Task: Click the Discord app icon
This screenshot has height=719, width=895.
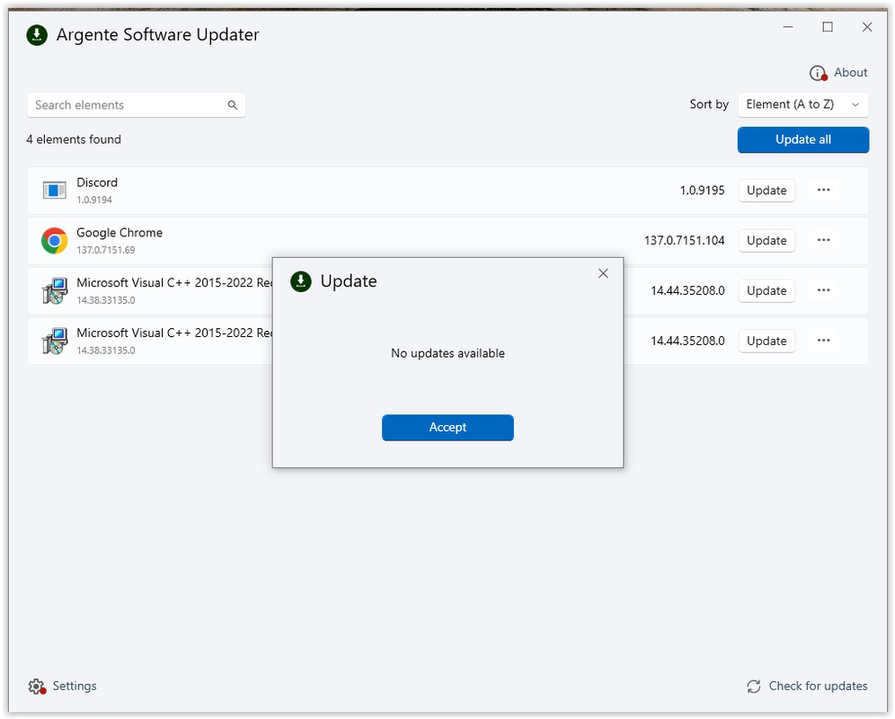Action: pyautogui.click(x=54, y=191)
